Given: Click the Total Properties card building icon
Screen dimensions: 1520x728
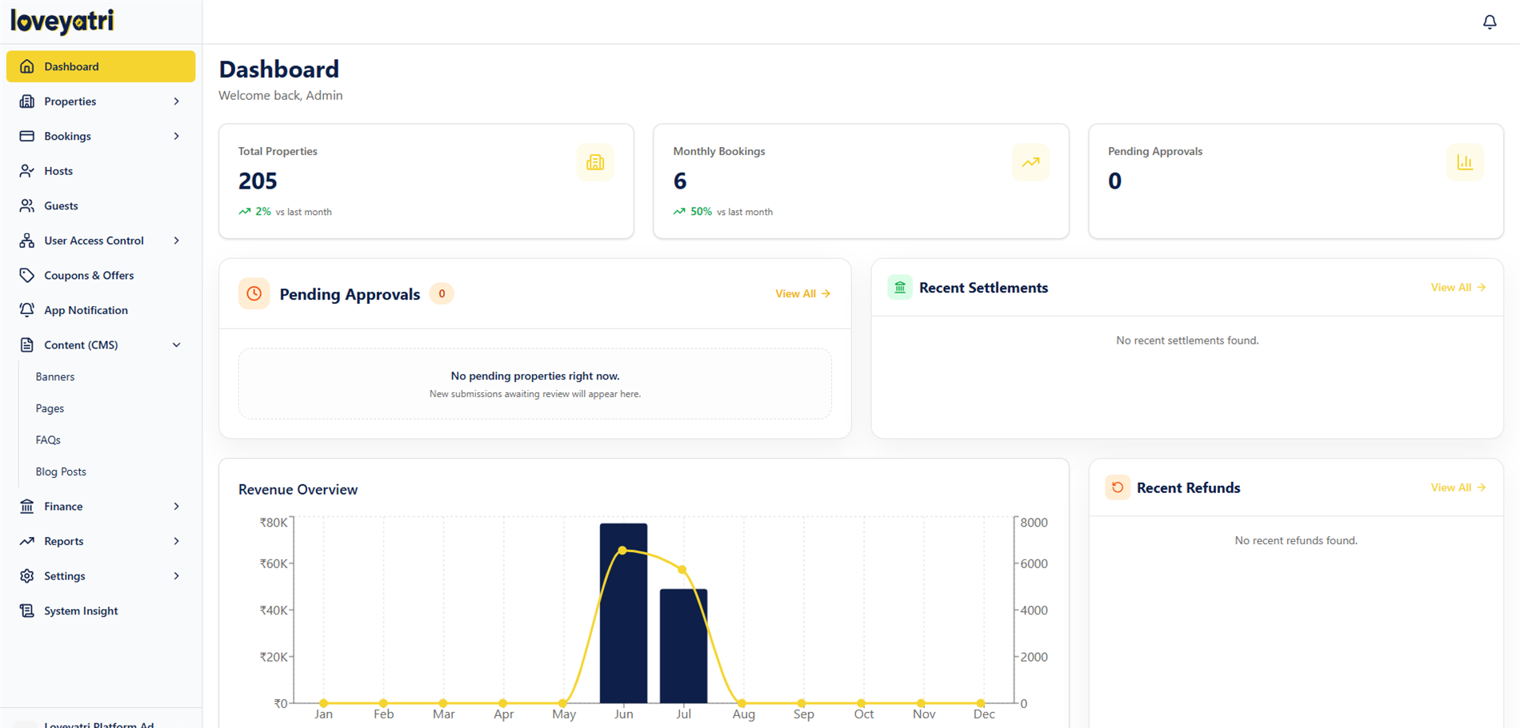Looking at the screenshot, I should pyautogui.click(x=595, y=162).
